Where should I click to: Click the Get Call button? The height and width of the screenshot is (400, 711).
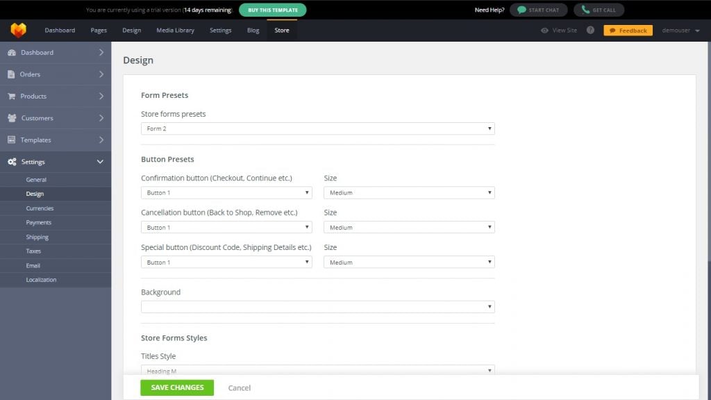tap(599, 10)
